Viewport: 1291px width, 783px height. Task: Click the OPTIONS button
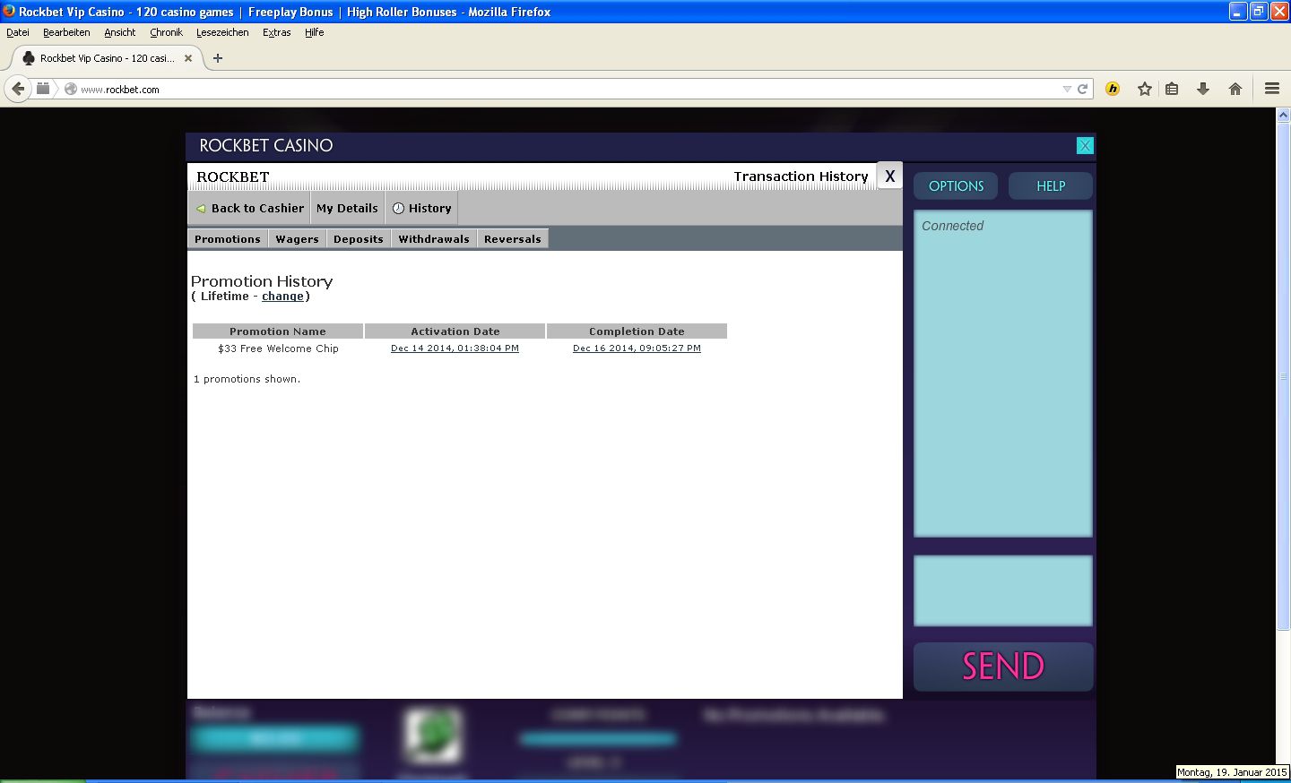[956, 186]
